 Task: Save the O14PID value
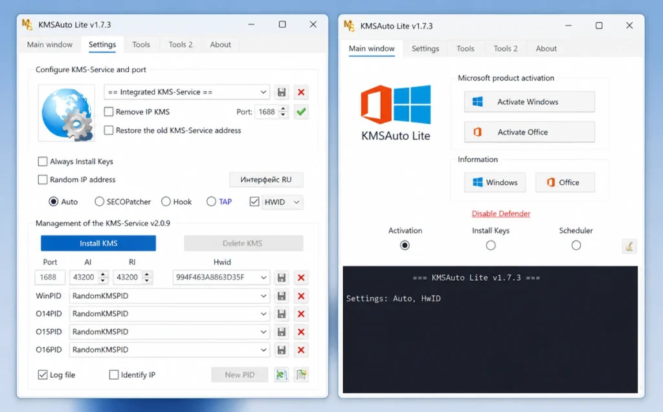(282, 314)
